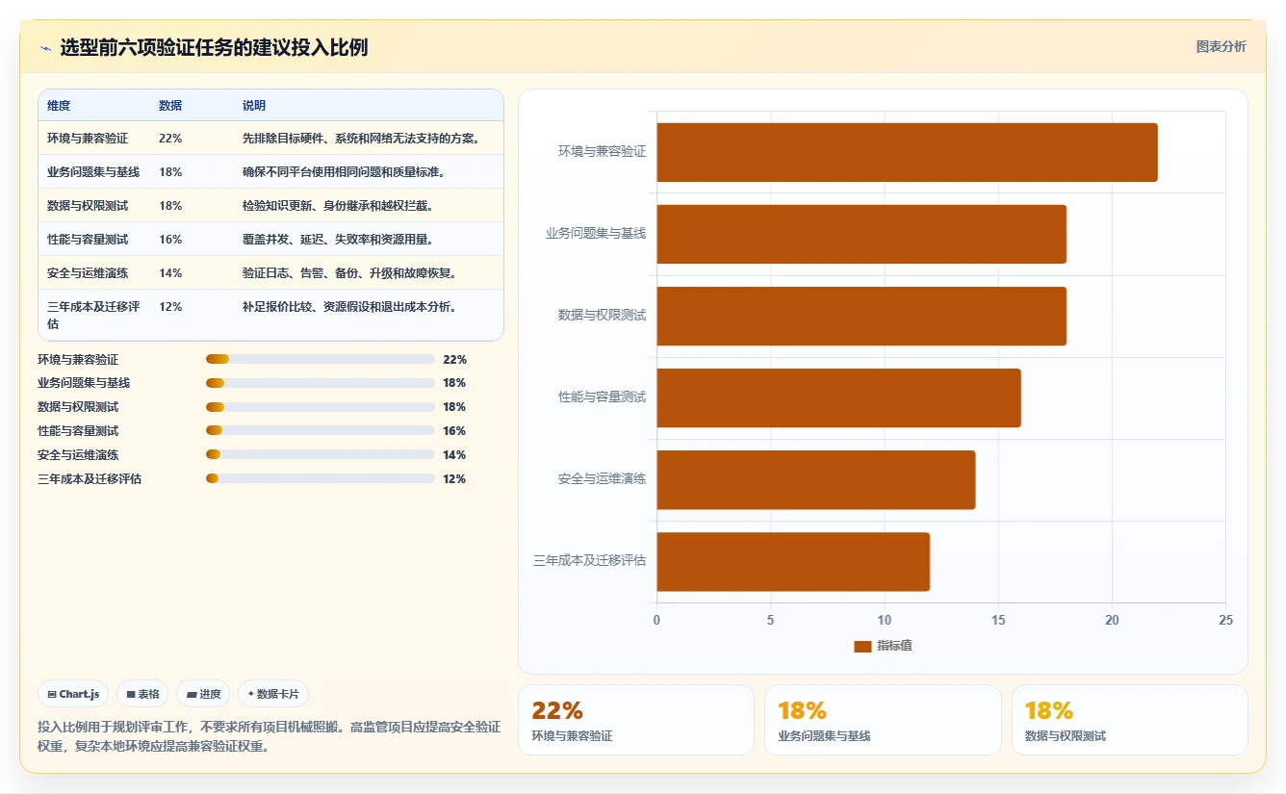Click the 性能与容量测试 label on chart axis
Screen dimensions: 1286x794
[602, 397]
